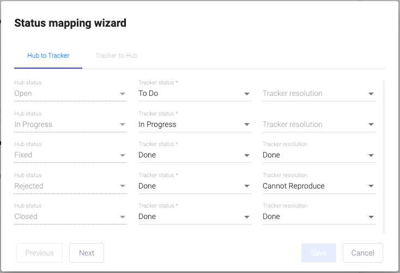Click arrow of Tracker resolution in In Progress row
Image resolution: width=400 pixels, height=273 pixels.
(x=371, y=125)
